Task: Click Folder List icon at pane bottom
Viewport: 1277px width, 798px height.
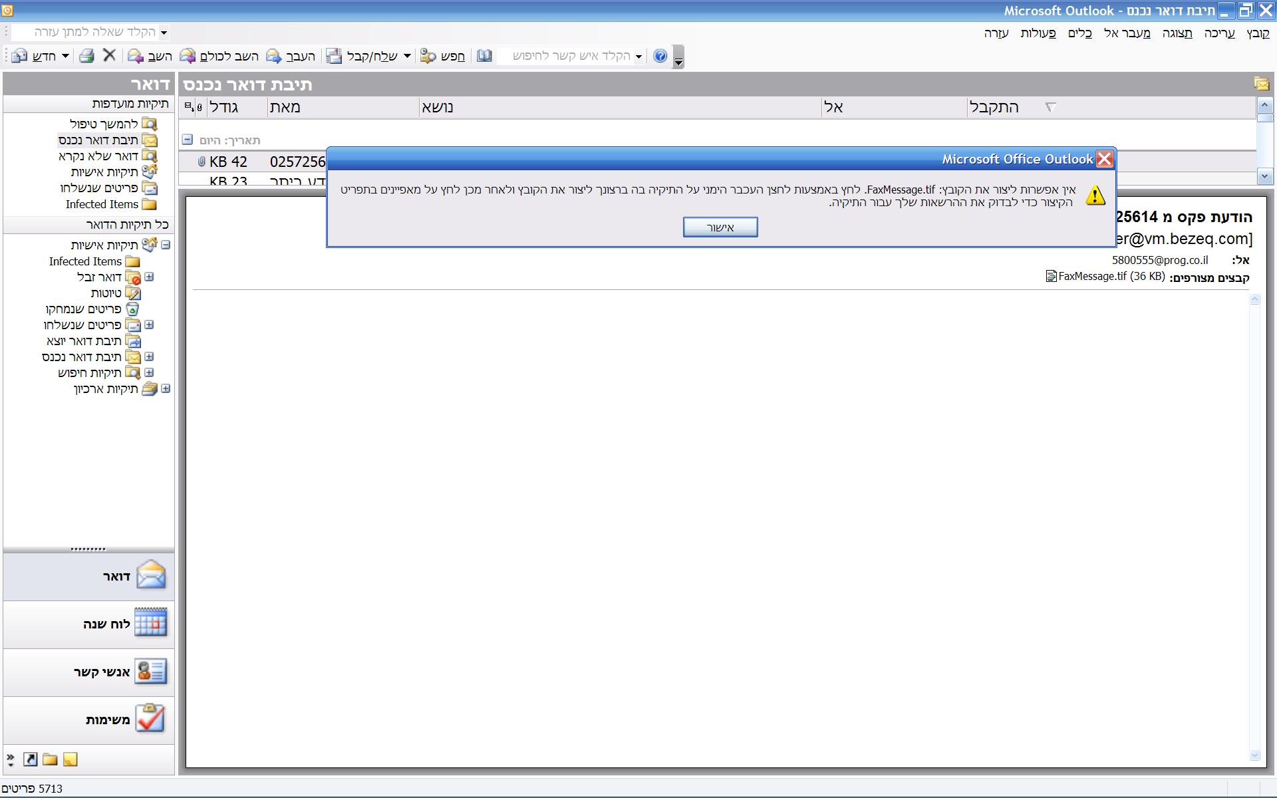Action: click(x=50, y=759)
